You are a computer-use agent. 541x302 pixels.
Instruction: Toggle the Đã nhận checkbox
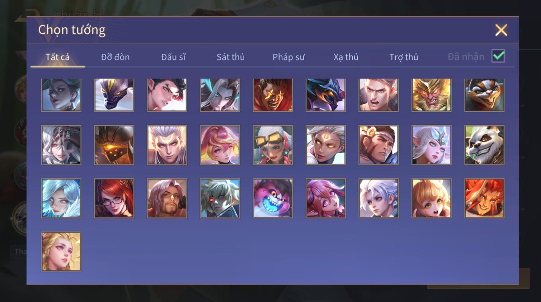(x=498, y=56)
